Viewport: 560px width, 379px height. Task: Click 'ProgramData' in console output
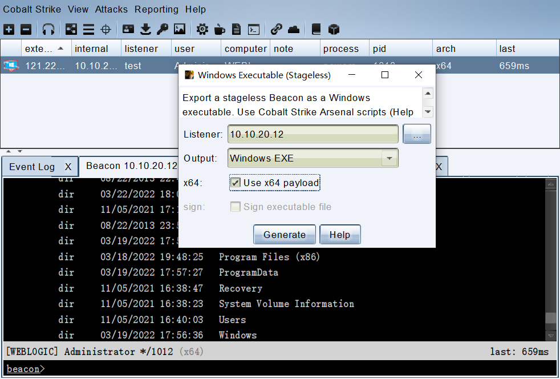tap(249, 272)
